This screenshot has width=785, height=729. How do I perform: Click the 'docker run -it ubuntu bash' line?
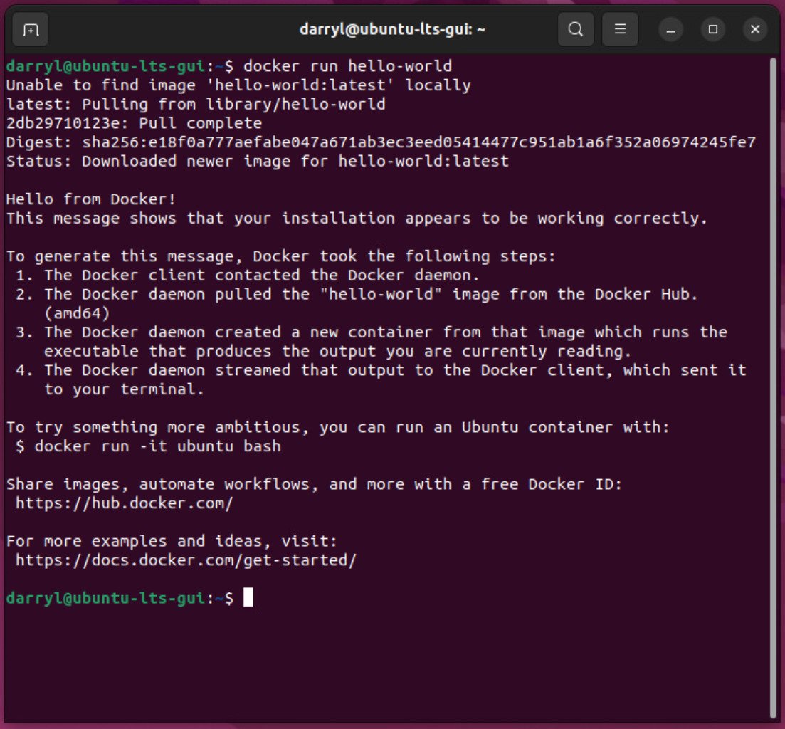coord(148,446)
